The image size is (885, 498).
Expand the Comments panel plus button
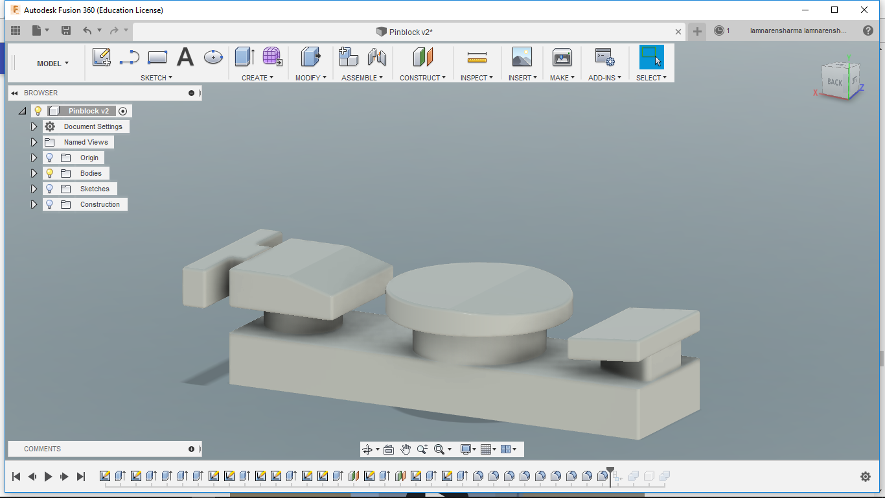[x=192, y=449]
